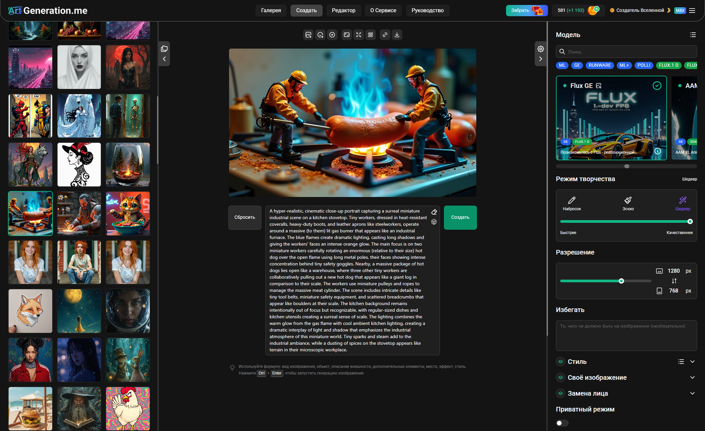Click the use-image-as-source icon in top toolbar
The width and height of the screenshot is (705, 431).
(308, 35)
